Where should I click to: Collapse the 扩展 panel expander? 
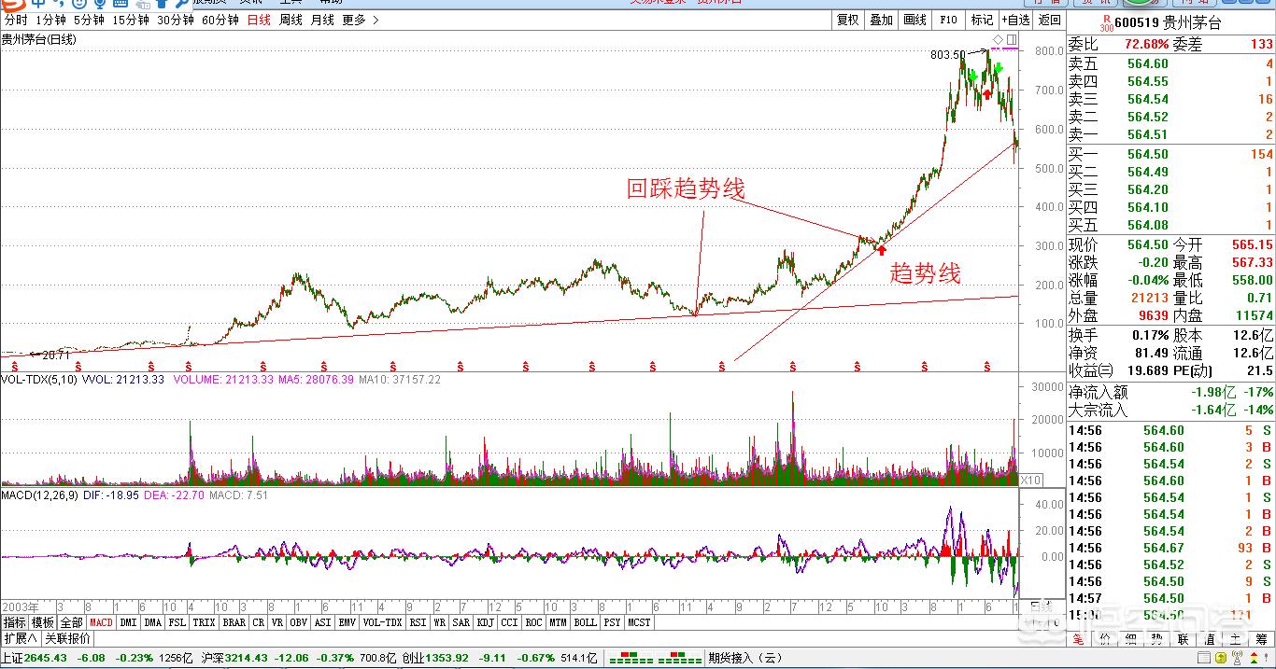coord(20,639)
